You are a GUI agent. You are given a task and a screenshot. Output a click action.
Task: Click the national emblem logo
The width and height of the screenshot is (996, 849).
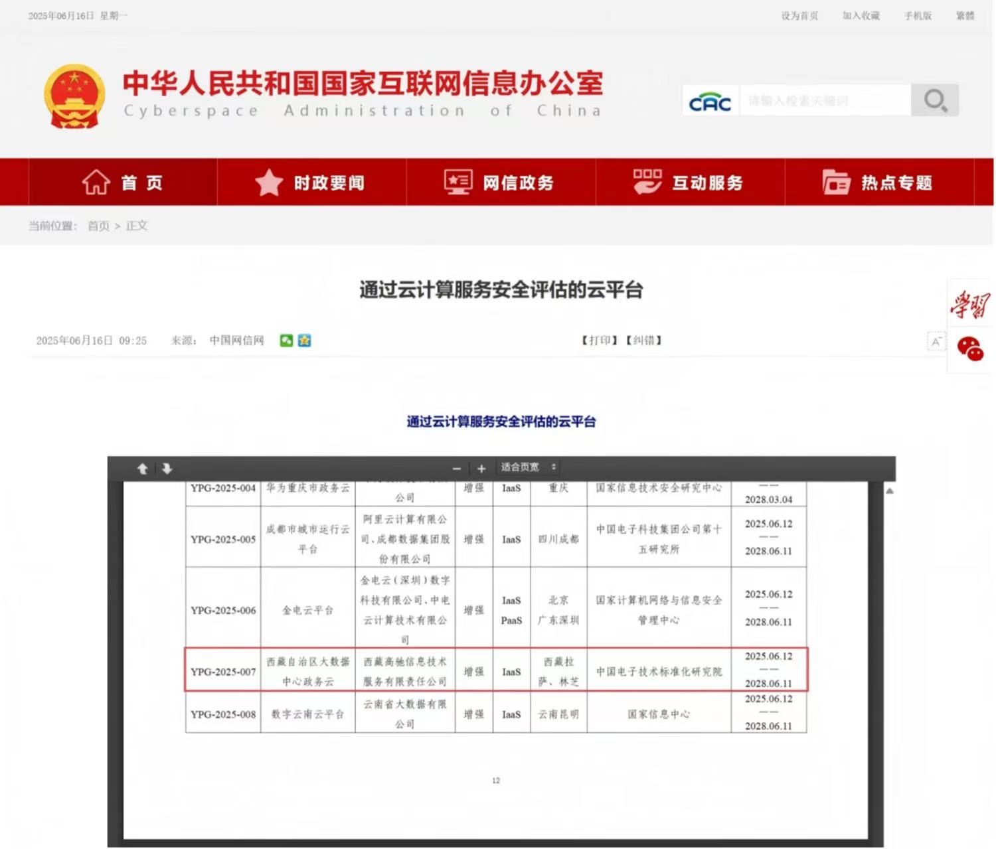[74, 96]
